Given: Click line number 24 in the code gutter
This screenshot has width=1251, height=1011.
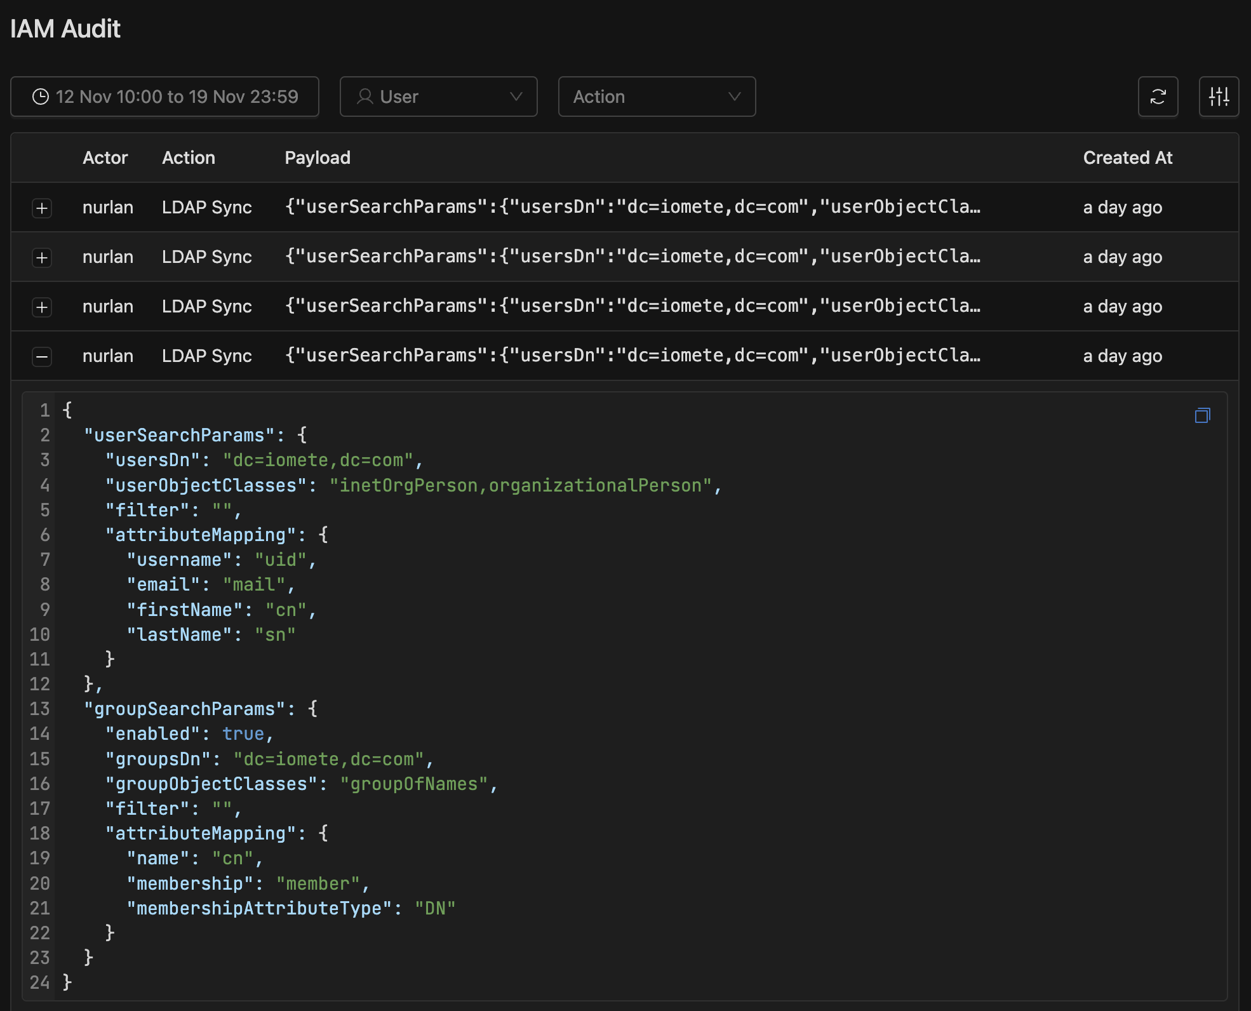Looking at the screenshot, I should (x=40, y=982).
